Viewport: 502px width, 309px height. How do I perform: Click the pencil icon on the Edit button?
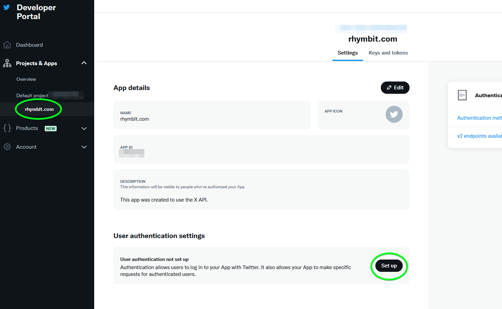click(x=389, y=87)
